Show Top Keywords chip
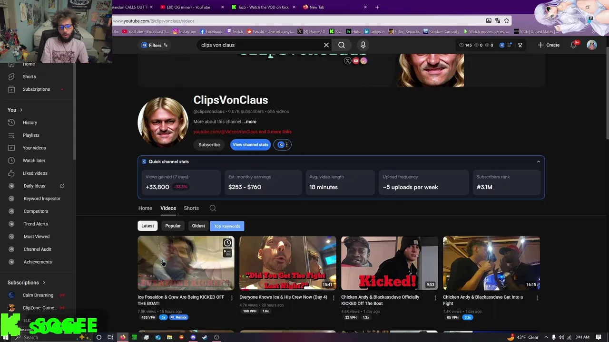Screen dimensions: 609x342 pos(227,226)
